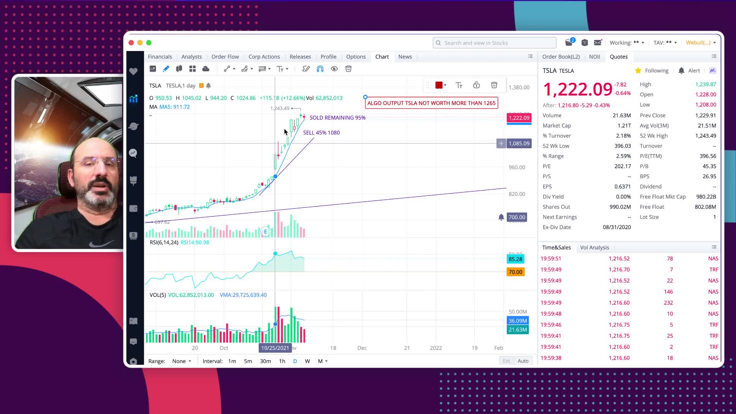Viewport: 736px width, 414px height.
Task: Click the text format icon in annotation toolbar
Action: coord(459,85)
